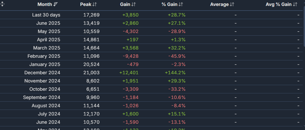The width and height of the screenshot is (305, 130).
Task: Select the October 2024 row
Action: [x=152, y=89]
